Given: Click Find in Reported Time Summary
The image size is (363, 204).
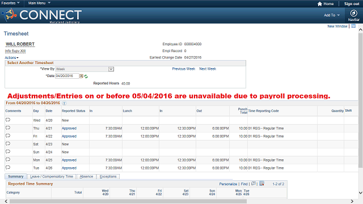Looking at the screenshot, I should point(244,184).
